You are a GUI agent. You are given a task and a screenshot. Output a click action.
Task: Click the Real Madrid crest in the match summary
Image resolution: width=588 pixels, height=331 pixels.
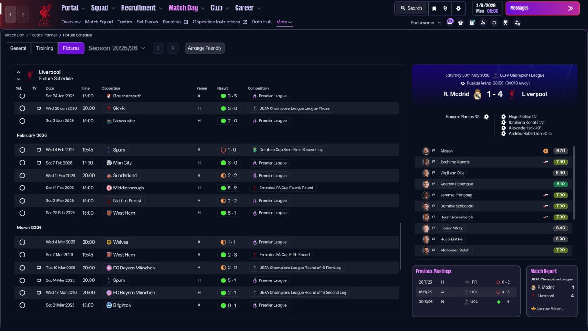[x=478, y=94]
